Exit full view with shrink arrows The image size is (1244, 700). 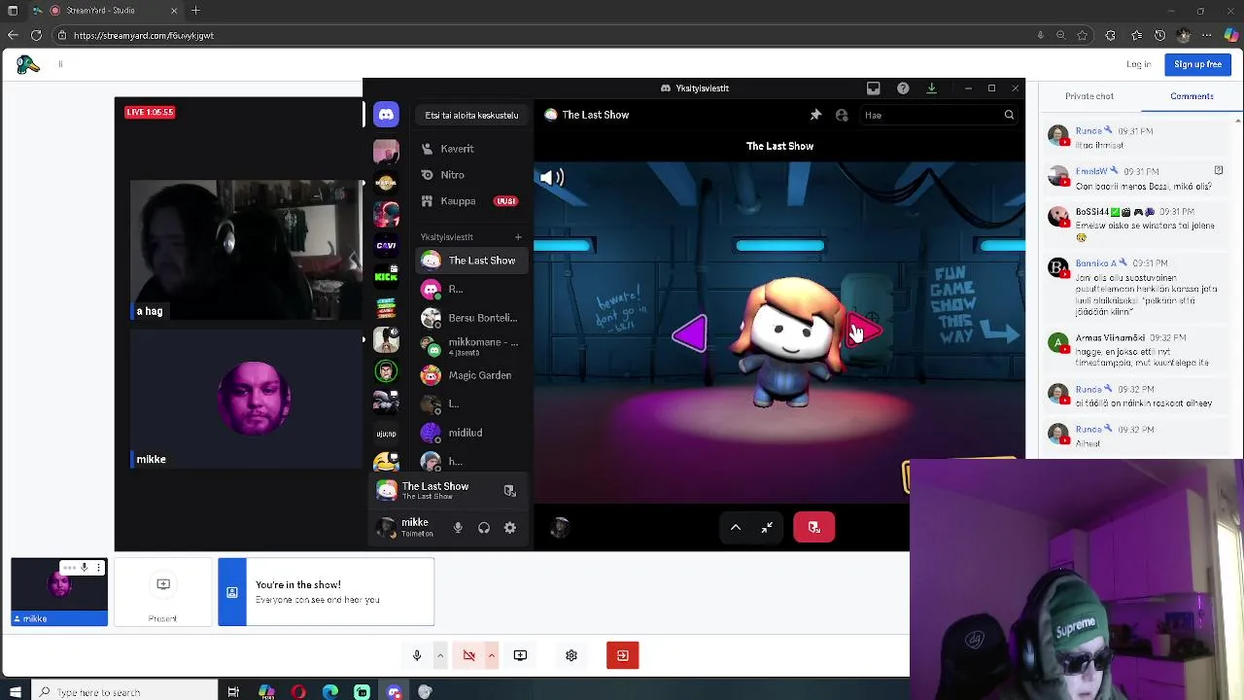pyautogui.click(x=767, y=527)
